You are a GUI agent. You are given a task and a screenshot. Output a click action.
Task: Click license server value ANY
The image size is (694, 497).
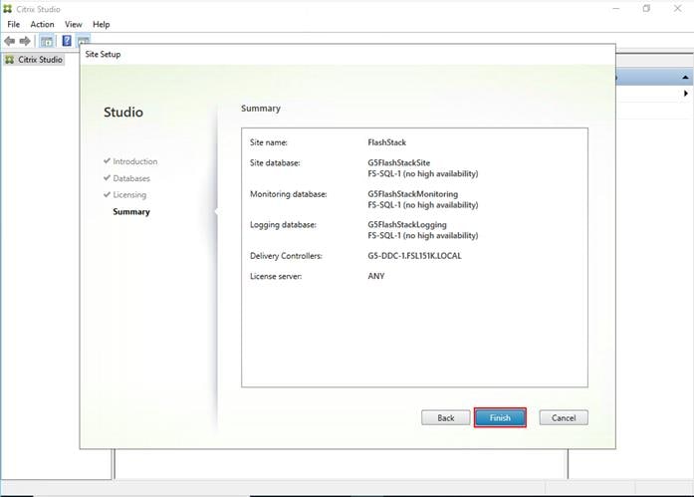[x=376, y=276]
